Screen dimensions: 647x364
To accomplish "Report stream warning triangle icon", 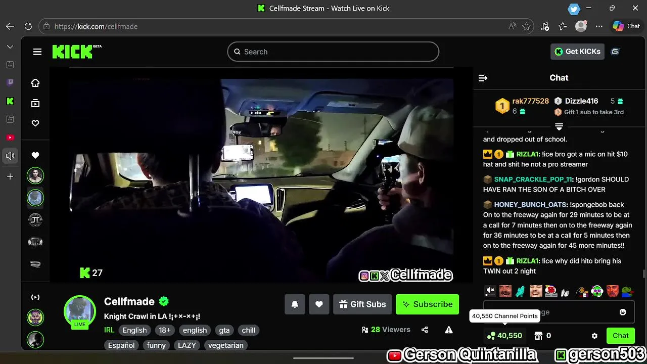I will coord(449,330).
